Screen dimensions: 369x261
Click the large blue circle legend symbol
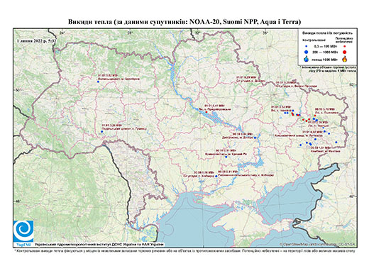tap(307, 52)
